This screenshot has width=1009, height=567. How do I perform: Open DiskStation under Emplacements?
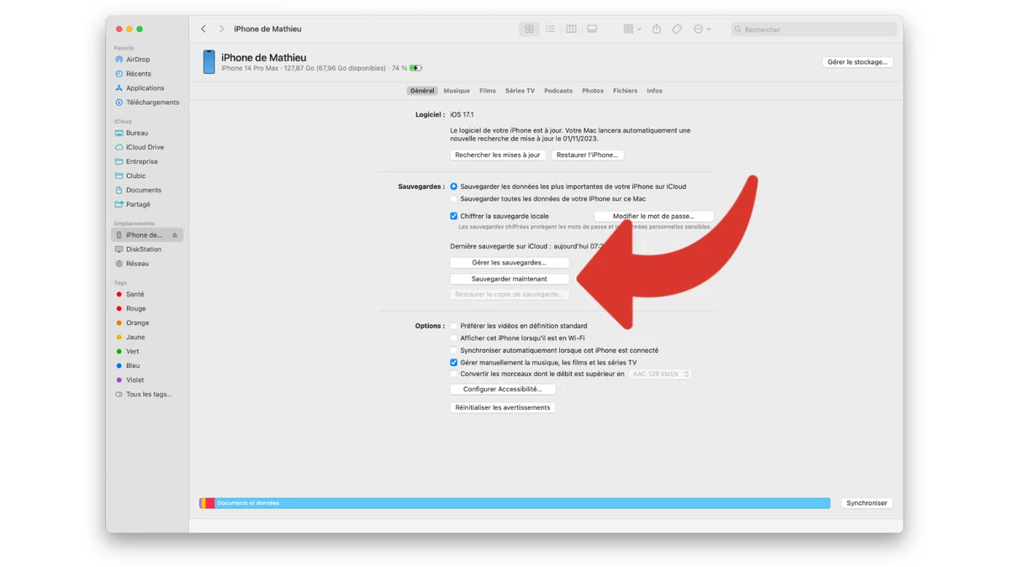tap(144, 249)
